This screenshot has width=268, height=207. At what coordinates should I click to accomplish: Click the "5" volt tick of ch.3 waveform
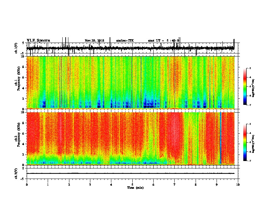23,168
